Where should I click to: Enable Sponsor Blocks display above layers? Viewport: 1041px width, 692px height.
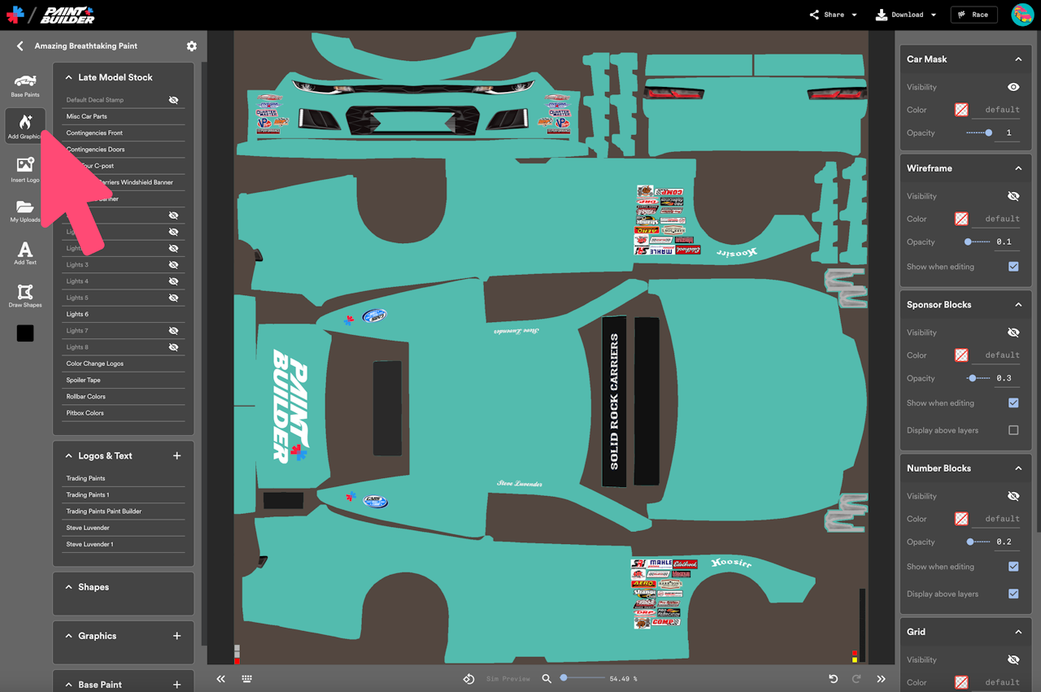click(1013, 430)
